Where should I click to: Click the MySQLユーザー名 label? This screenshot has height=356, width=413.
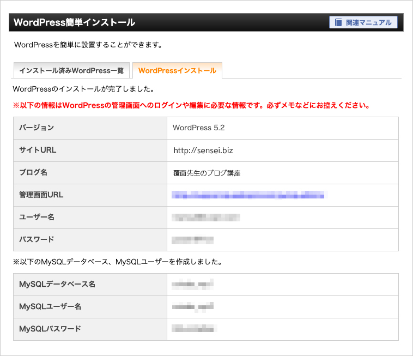tap(50, 307)
